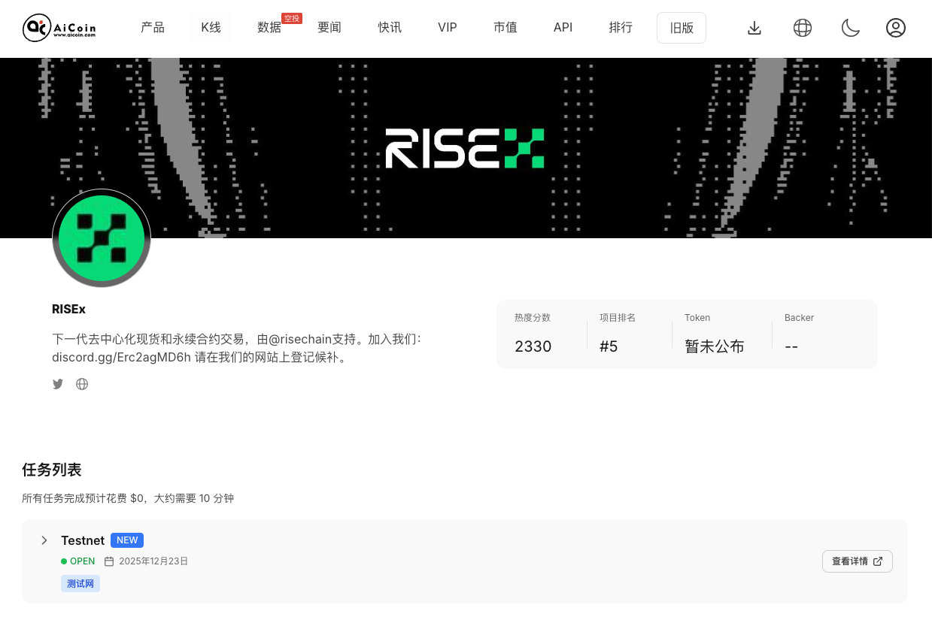The width and height of the screenshot is (932, 638).
Task: Go to the K线 tab
Action: pos(211,28)
